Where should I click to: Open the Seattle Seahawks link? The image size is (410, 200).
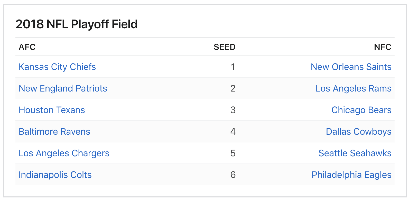[x=355, y=153]
